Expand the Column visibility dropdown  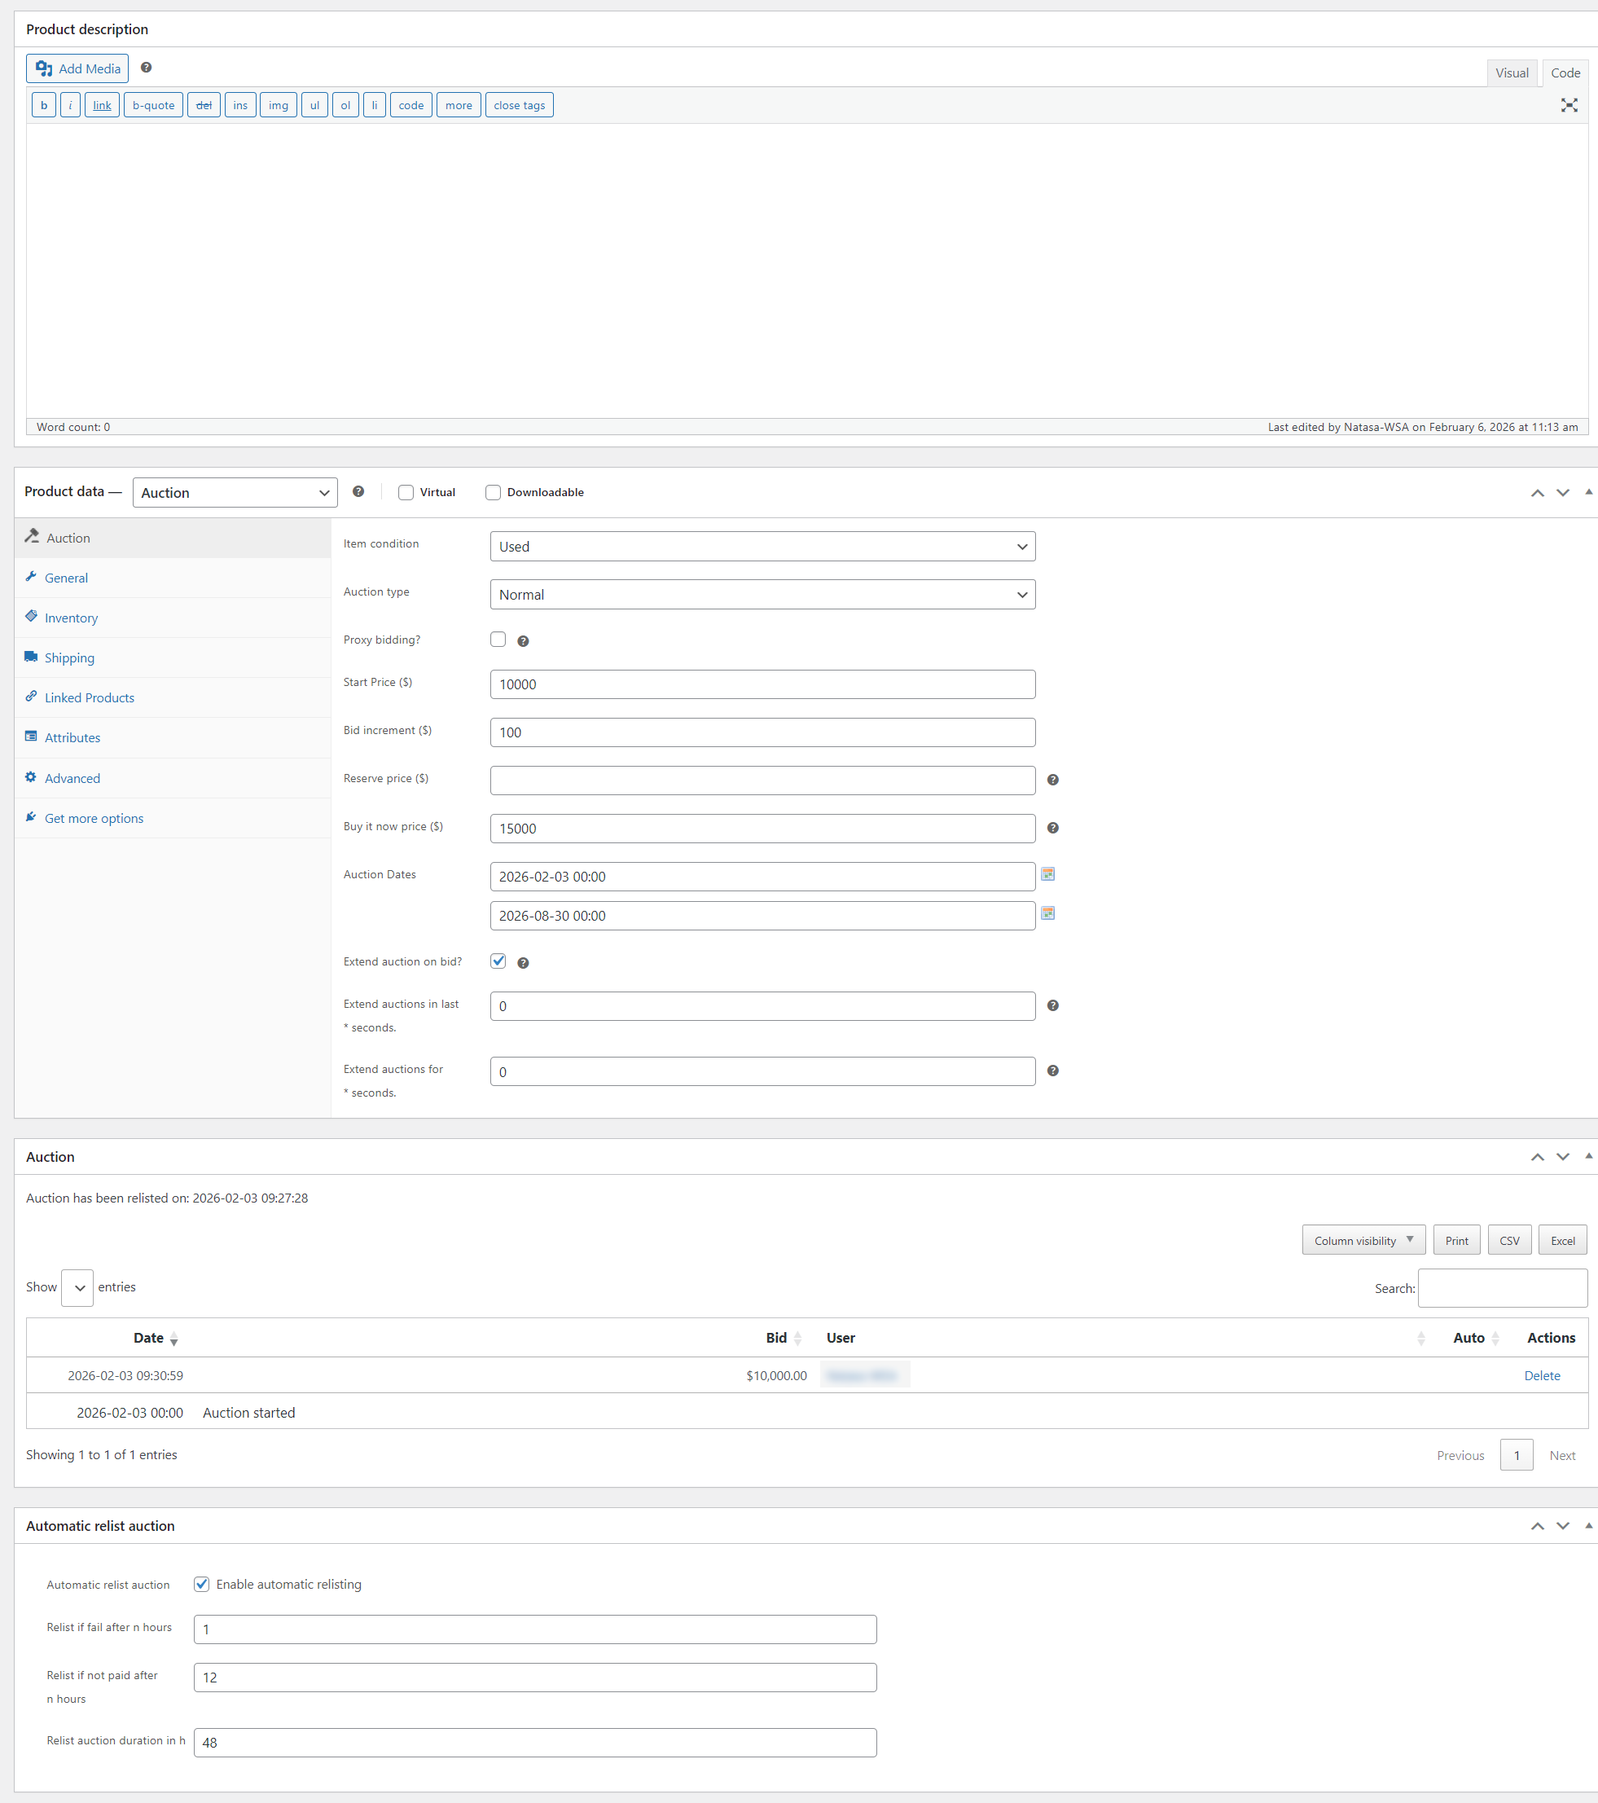[1363, 1240]
